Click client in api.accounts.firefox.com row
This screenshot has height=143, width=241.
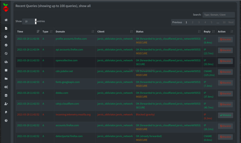click(x=115, y=50)
